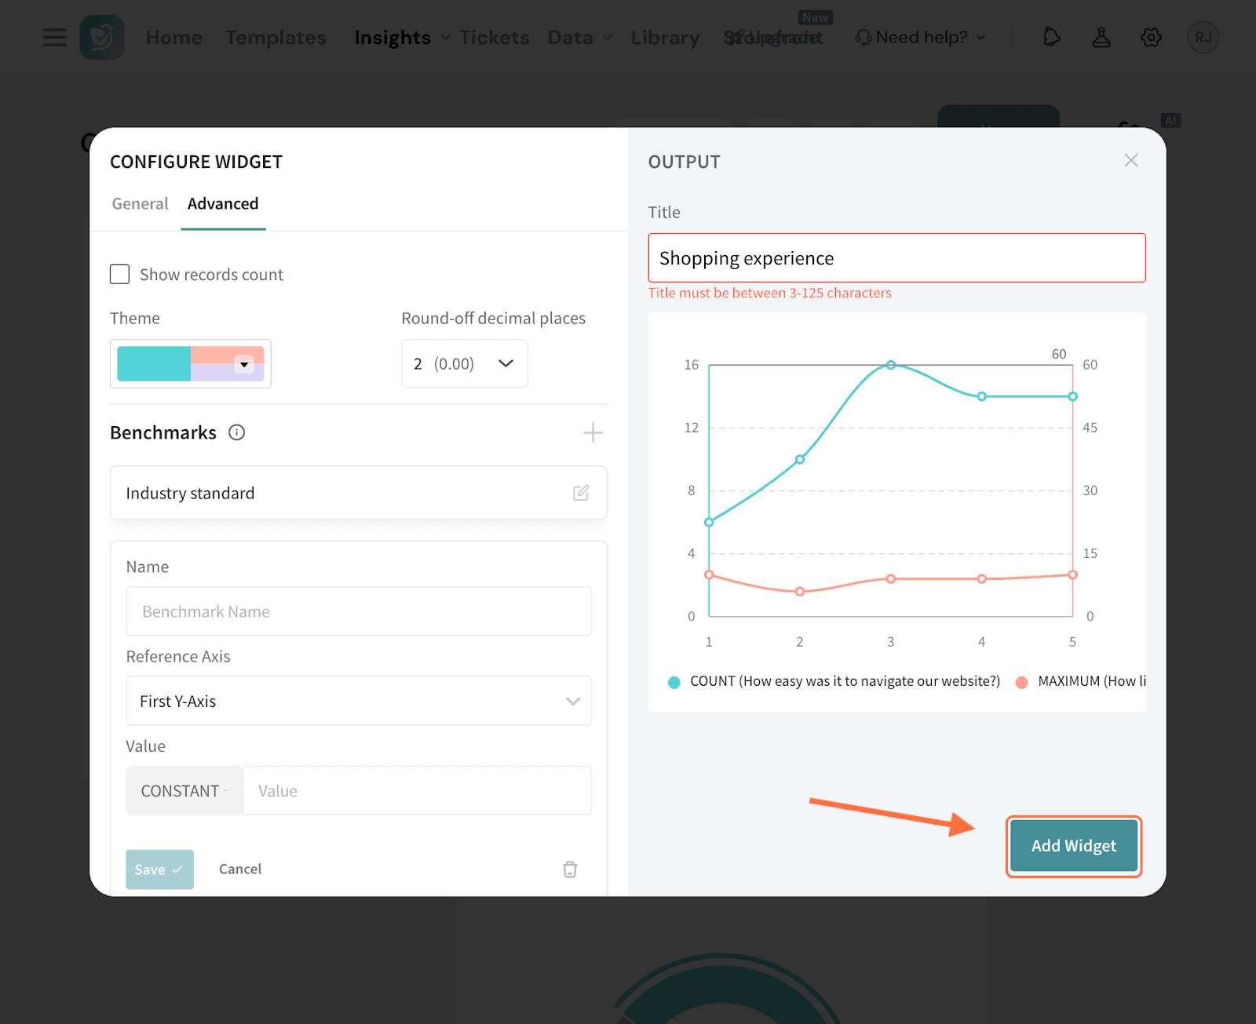The image size is (1256, 1024).
Task: Click the lab flask icon
Action: pyautogui.click(x=1101, y=37)
